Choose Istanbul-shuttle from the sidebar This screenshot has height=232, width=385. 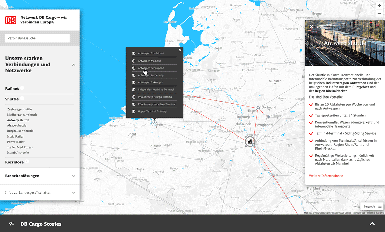click(18, 153)
